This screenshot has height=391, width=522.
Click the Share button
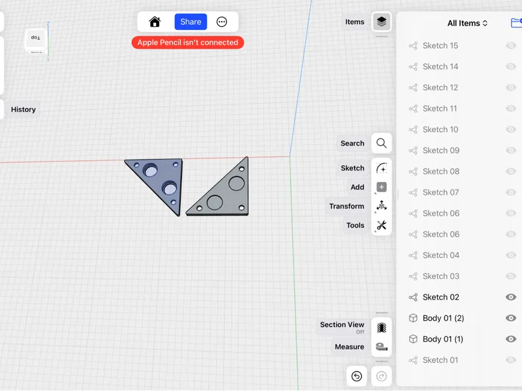click(x=191, y=22)
